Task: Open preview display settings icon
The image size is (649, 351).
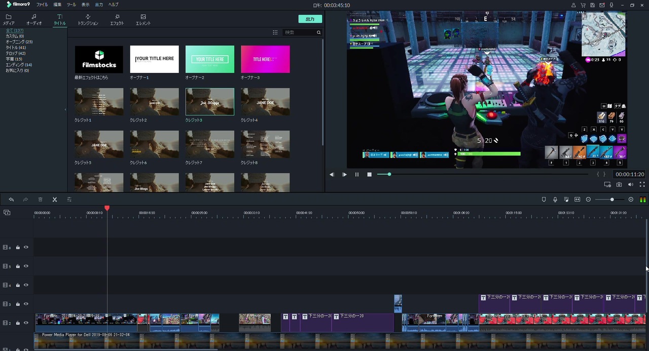Action: pos(607,185)
